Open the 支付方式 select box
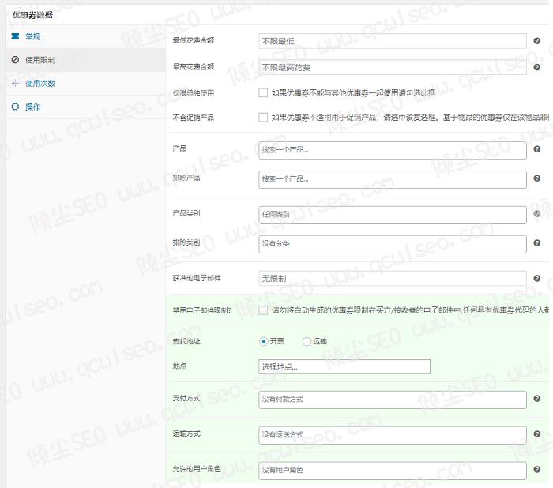The image size is (553, 488). tap(392, 400)
